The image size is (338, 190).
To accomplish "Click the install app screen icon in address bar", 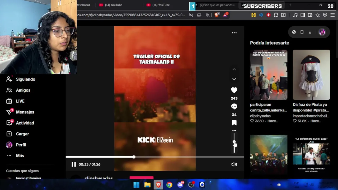I will [x=199, y=15].
